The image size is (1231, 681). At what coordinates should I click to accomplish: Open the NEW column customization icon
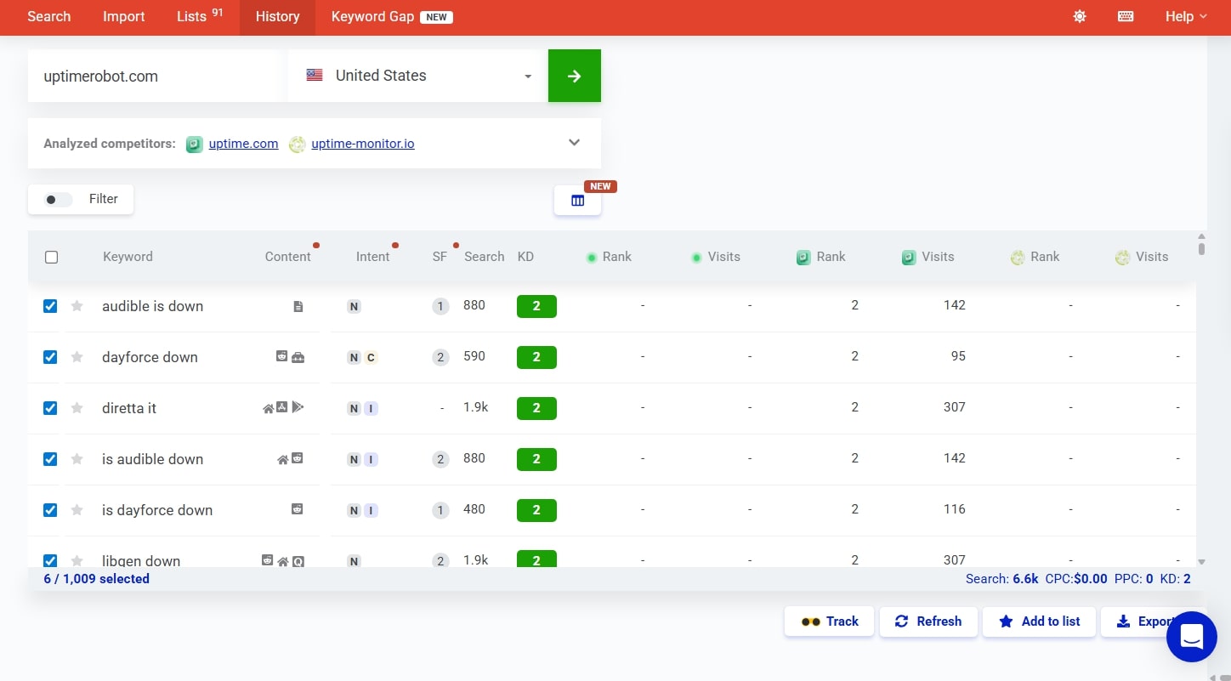coord(578,201)
